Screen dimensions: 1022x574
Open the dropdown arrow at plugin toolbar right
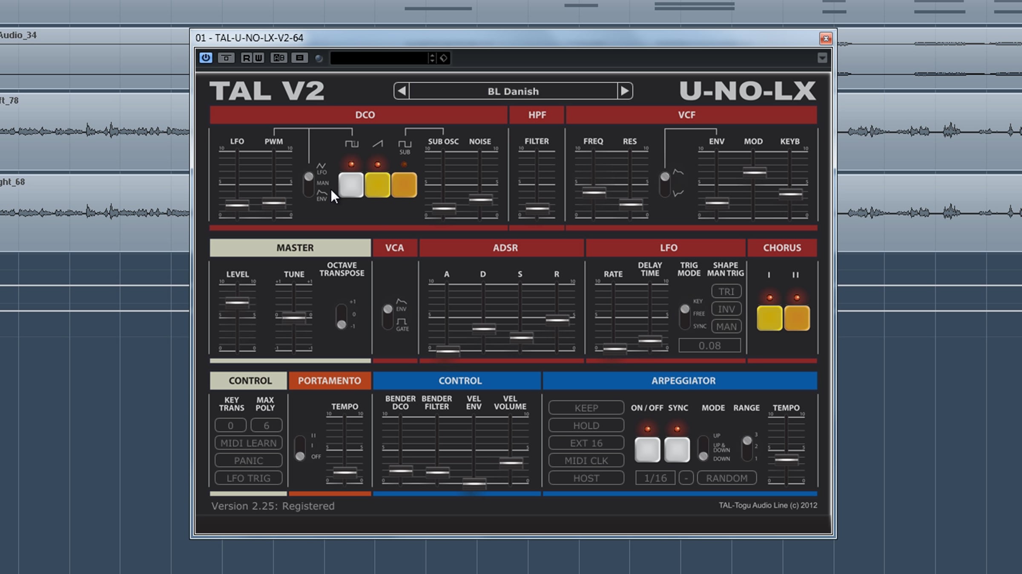822,58
